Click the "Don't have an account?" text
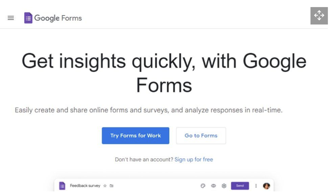 tap(144, 160)
